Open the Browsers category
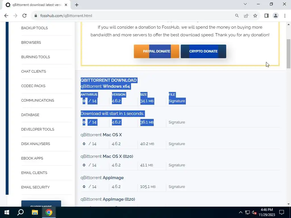Screen dimensions: 291x218 (31, 43)
